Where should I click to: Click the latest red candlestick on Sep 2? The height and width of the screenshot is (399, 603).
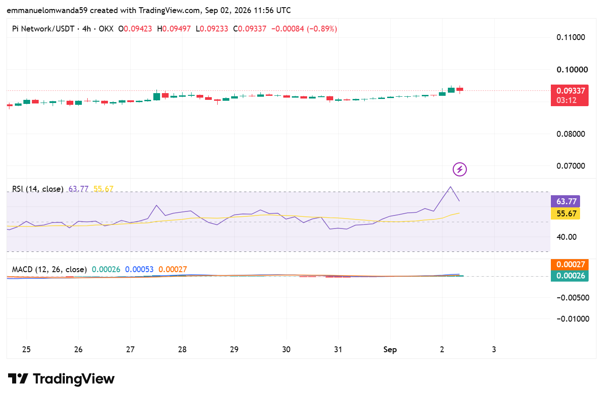point(460,90)
